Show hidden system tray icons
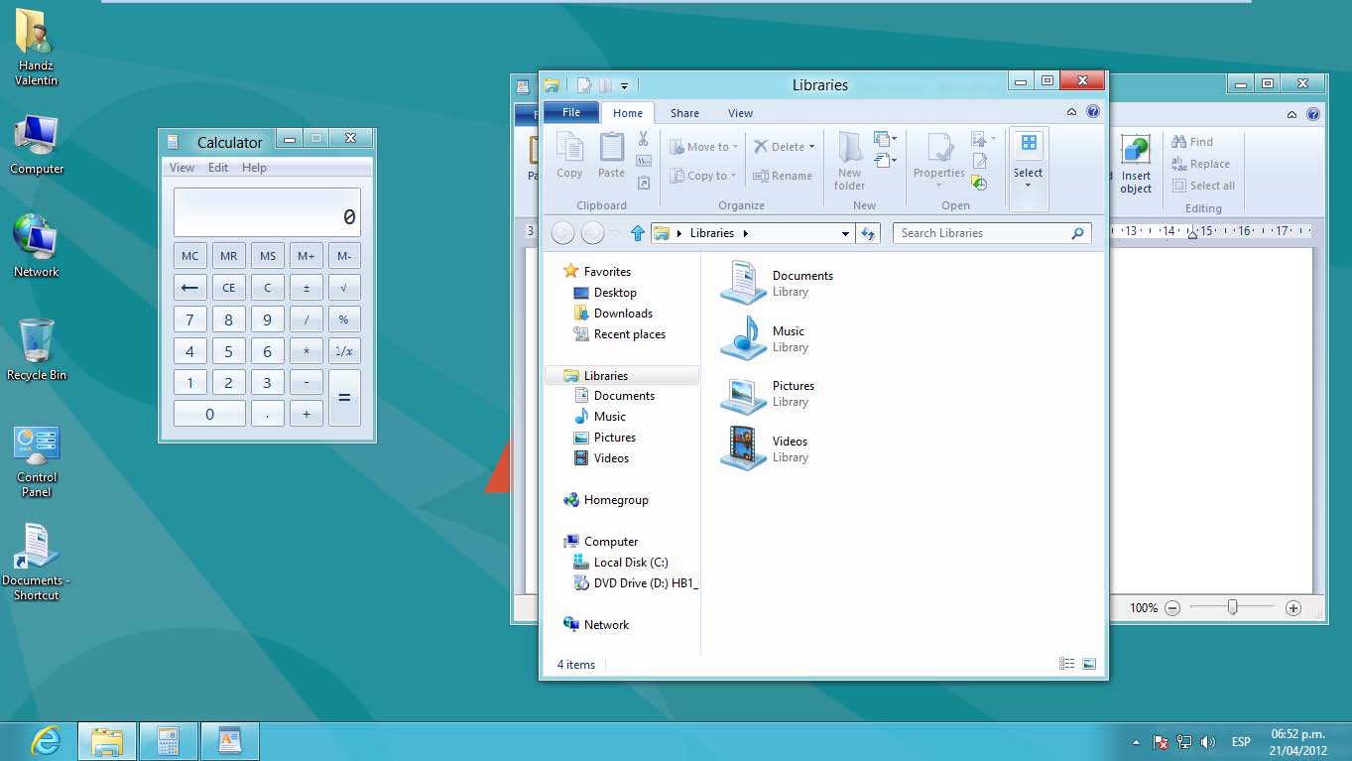The height and width of the screenshot is (761, 1352). [1136, 741]
